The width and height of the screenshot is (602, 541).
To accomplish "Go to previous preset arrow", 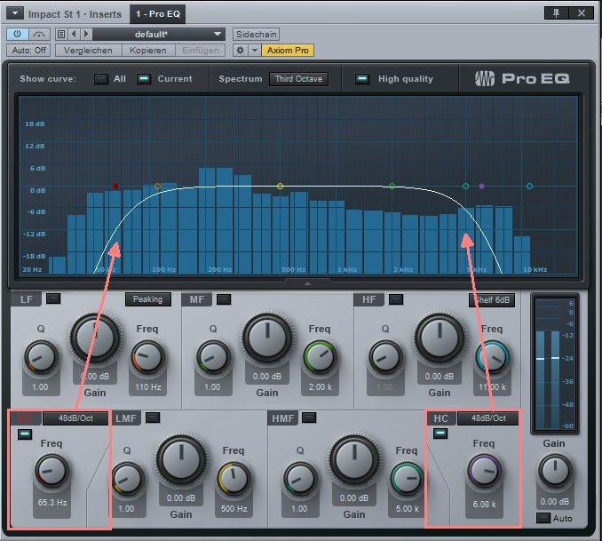I will click(74, 34).
